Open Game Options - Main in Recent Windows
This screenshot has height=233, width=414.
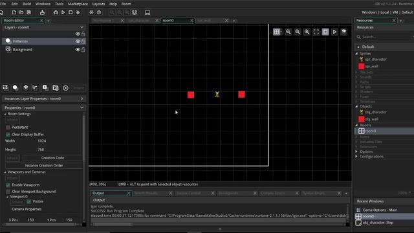point(380,210)
